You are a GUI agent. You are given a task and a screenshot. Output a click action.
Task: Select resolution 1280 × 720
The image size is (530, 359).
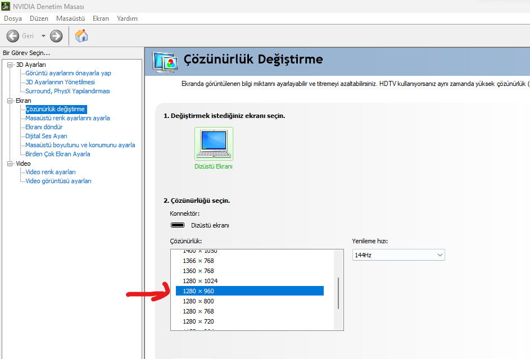click(250, 321)
